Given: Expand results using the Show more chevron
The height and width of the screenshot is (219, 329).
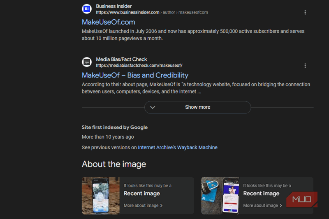Looking at the screenshot, I should pos(153,107).
